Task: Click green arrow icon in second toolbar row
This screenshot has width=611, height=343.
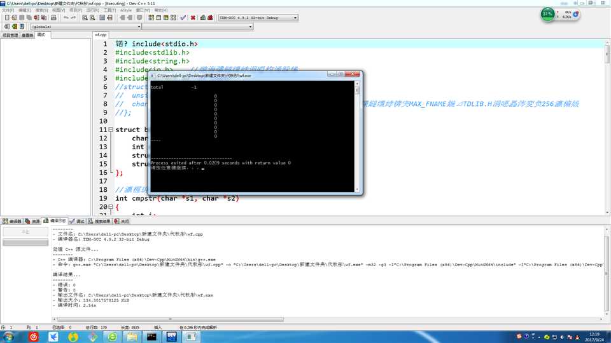Action: pyautogui.click(x=15, y=27)
